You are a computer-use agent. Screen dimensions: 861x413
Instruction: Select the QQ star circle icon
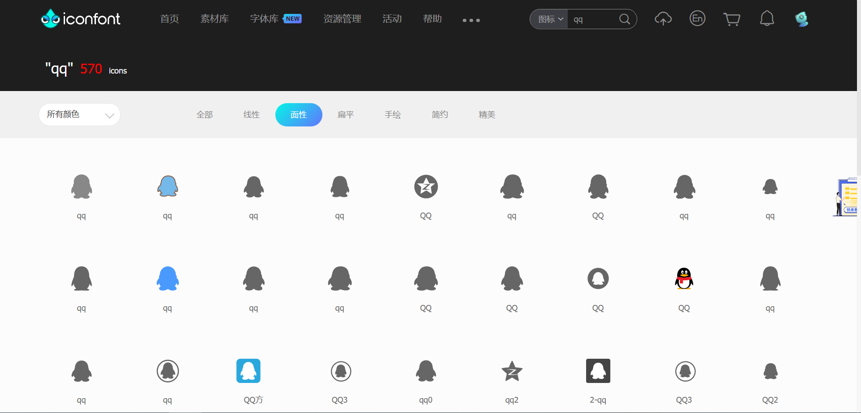pos(426,187)
